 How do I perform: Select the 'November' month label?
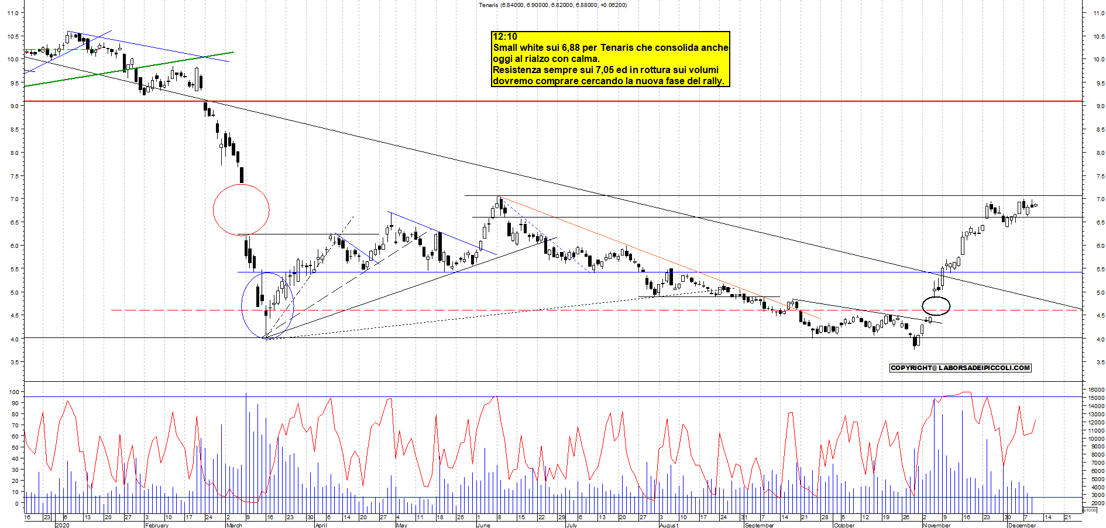coord(936,525)
